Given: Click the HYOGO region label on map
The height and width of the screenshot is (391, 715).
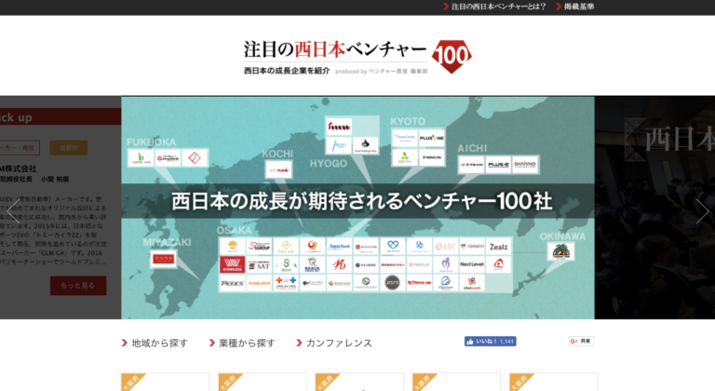Looking at the screenshot, I should pos(329,163).
